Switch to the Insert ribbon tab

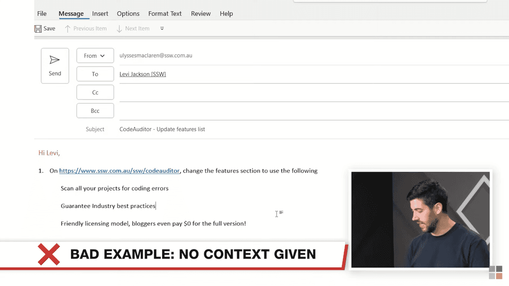click(100, 13)
